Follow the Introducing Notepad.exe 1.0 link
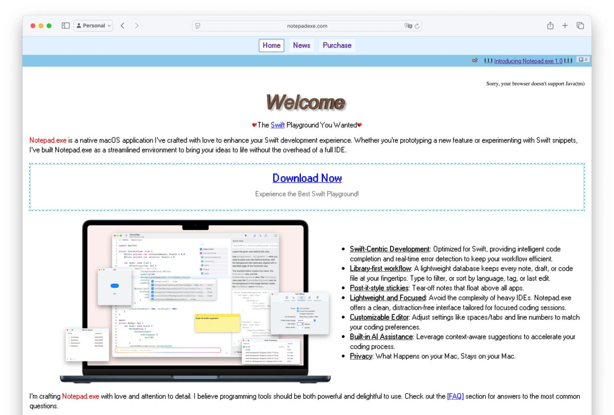The height and width of the screenshot is (415, 614). [x=528, y=61]
